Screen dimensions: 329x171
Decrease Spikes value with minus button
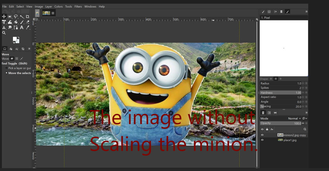click(x=303, y=88)
